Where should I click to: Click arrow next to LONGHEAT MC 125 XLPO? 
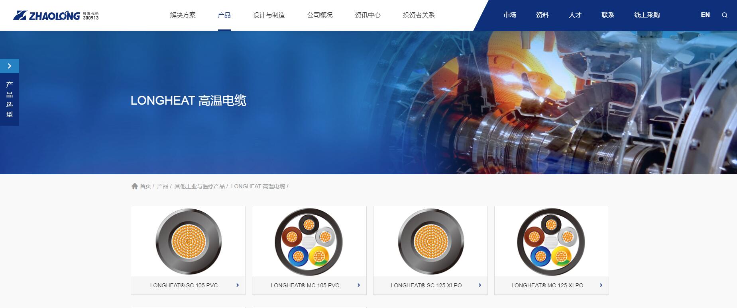[x=601, y=285]
